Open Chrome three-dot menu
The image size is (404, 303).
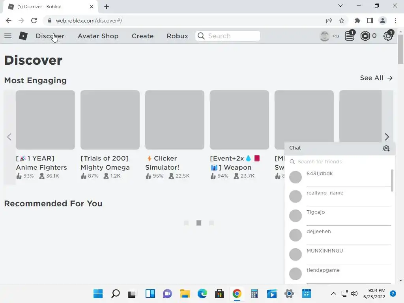coord(395,21)
